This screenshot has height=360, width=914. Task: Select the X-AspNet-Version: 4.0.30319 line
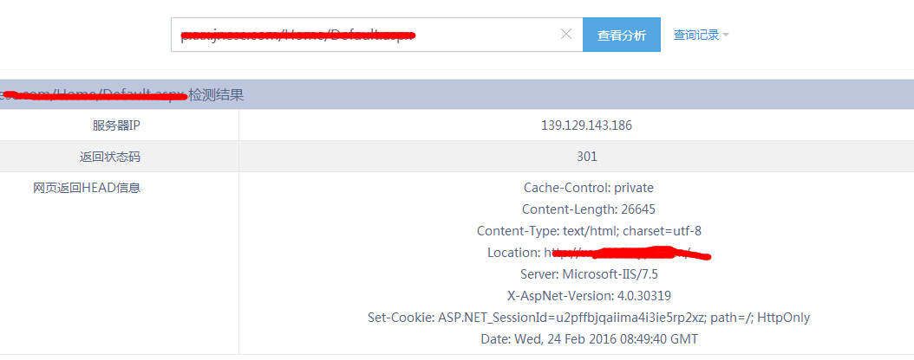pyautogui.click(x=588, y=296)
